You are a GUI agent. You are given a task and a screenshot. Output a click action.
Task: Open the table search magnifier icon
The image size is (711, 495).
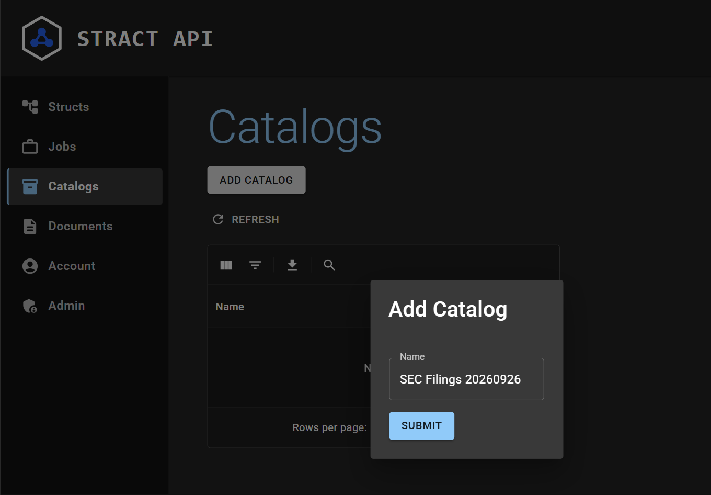329,265
